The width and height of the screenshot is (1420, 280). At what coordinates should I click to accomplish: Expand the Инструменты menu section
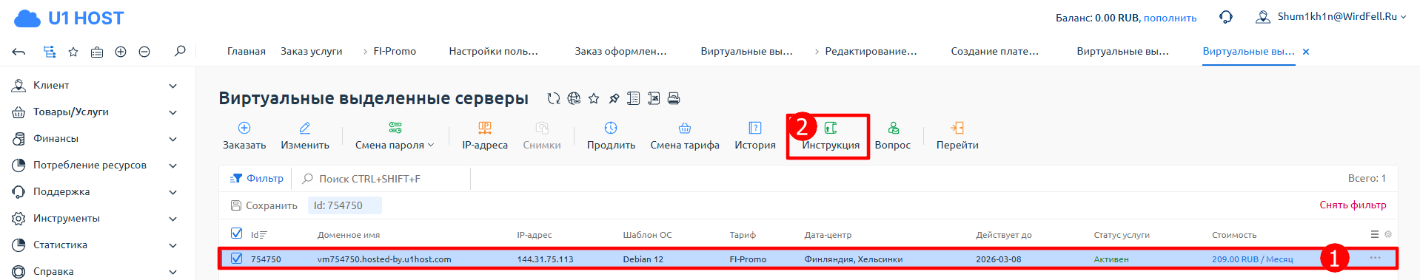(x=95, y=218)
